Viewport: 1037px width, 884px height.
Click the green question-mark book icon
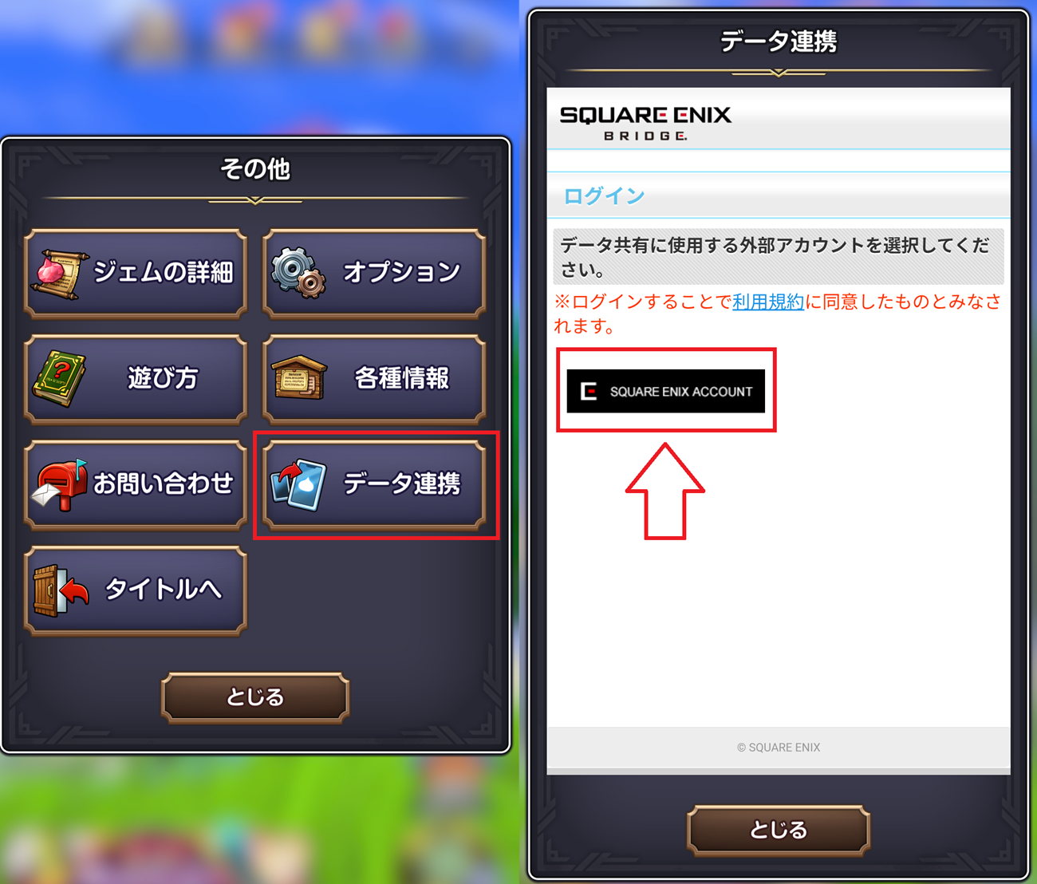[59, 378]
